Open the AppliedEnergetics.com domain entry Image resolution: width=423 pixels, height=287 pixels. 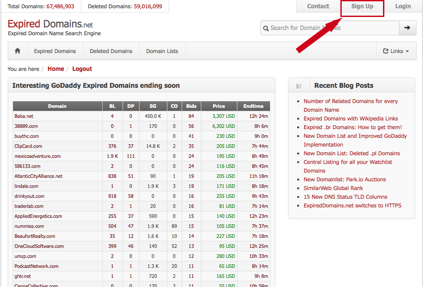(x=38, y=216)
